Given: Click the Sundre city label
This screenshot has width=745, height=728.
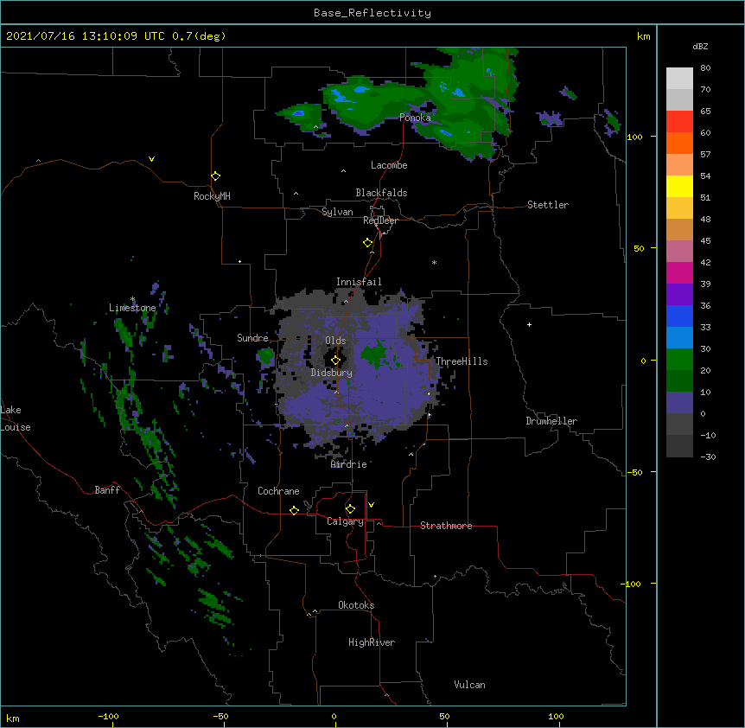Looking at the screenshot, I should [252, 338].
